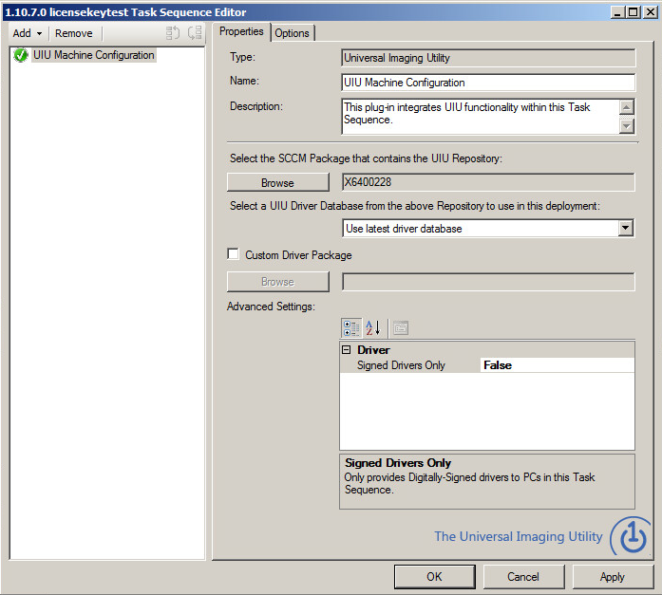The width and height of the screenshot is (662, 595).
Task: Open the Add dropdown menu
Action: [x=28, y=33]
